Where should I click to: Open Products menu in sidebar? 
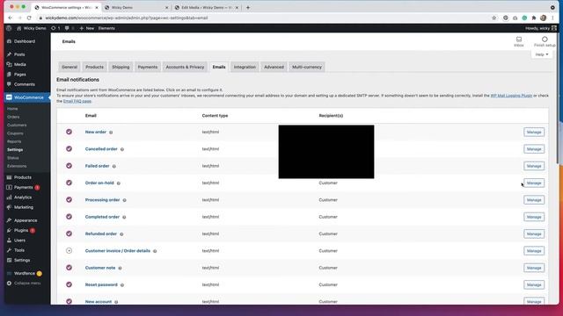tap(22, 177)
